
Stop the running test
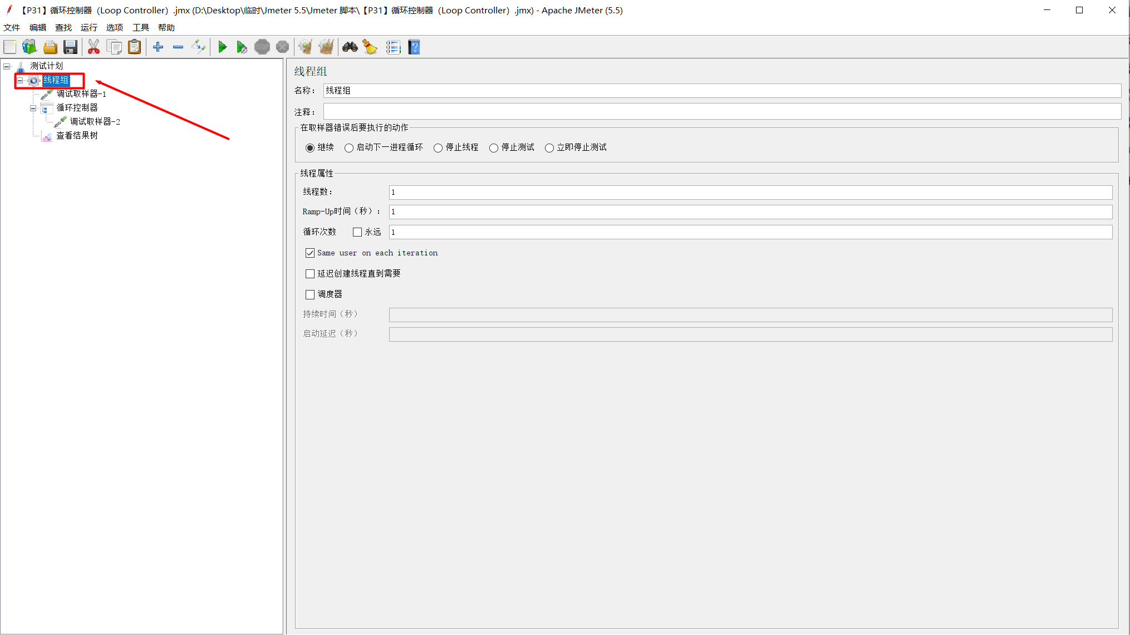[262, 47]
